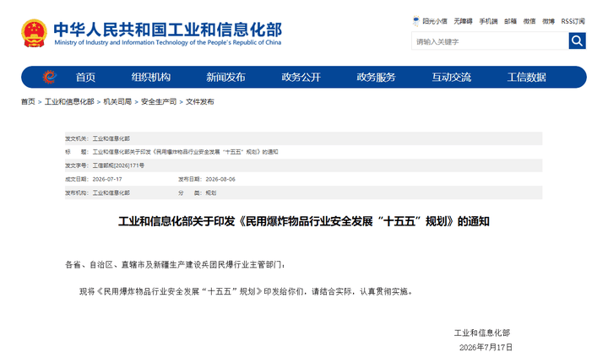Click the 成文日期 value 2026-07-17

pyautogui.click(x=107, y=179)
